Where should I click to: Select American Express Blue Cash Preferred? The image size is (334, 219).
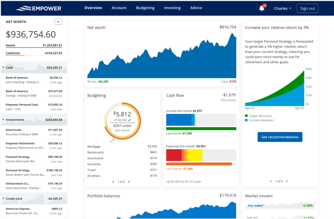(34, 211)
